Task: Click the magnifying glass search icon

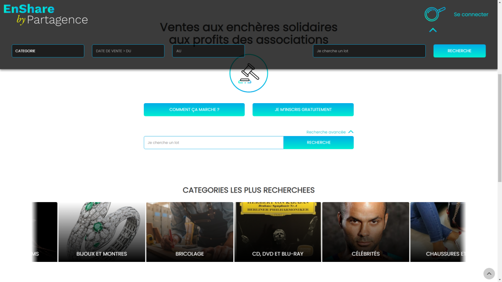Action: coord(435,14)
